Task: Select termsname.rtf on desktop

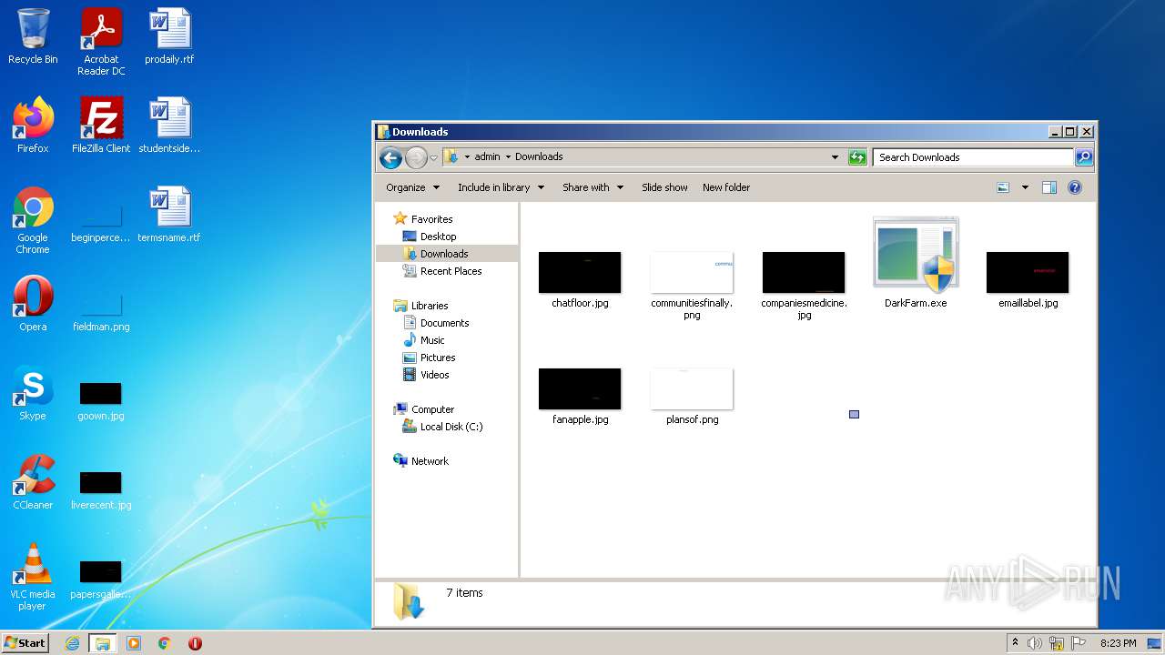Action: (169, 215)
